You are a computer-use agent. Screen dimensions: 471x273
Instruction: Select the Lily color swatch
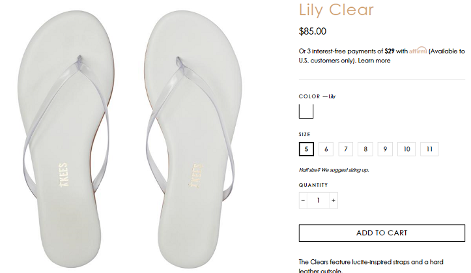tap(306, 111)
